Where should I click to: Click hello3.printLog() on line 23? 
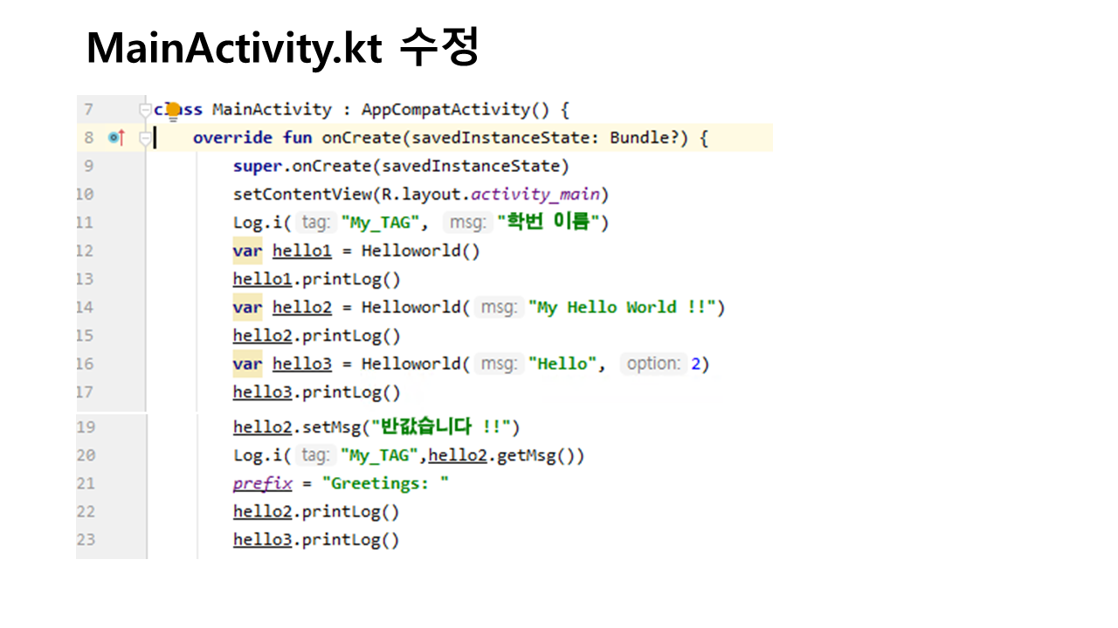click(316, 540)
